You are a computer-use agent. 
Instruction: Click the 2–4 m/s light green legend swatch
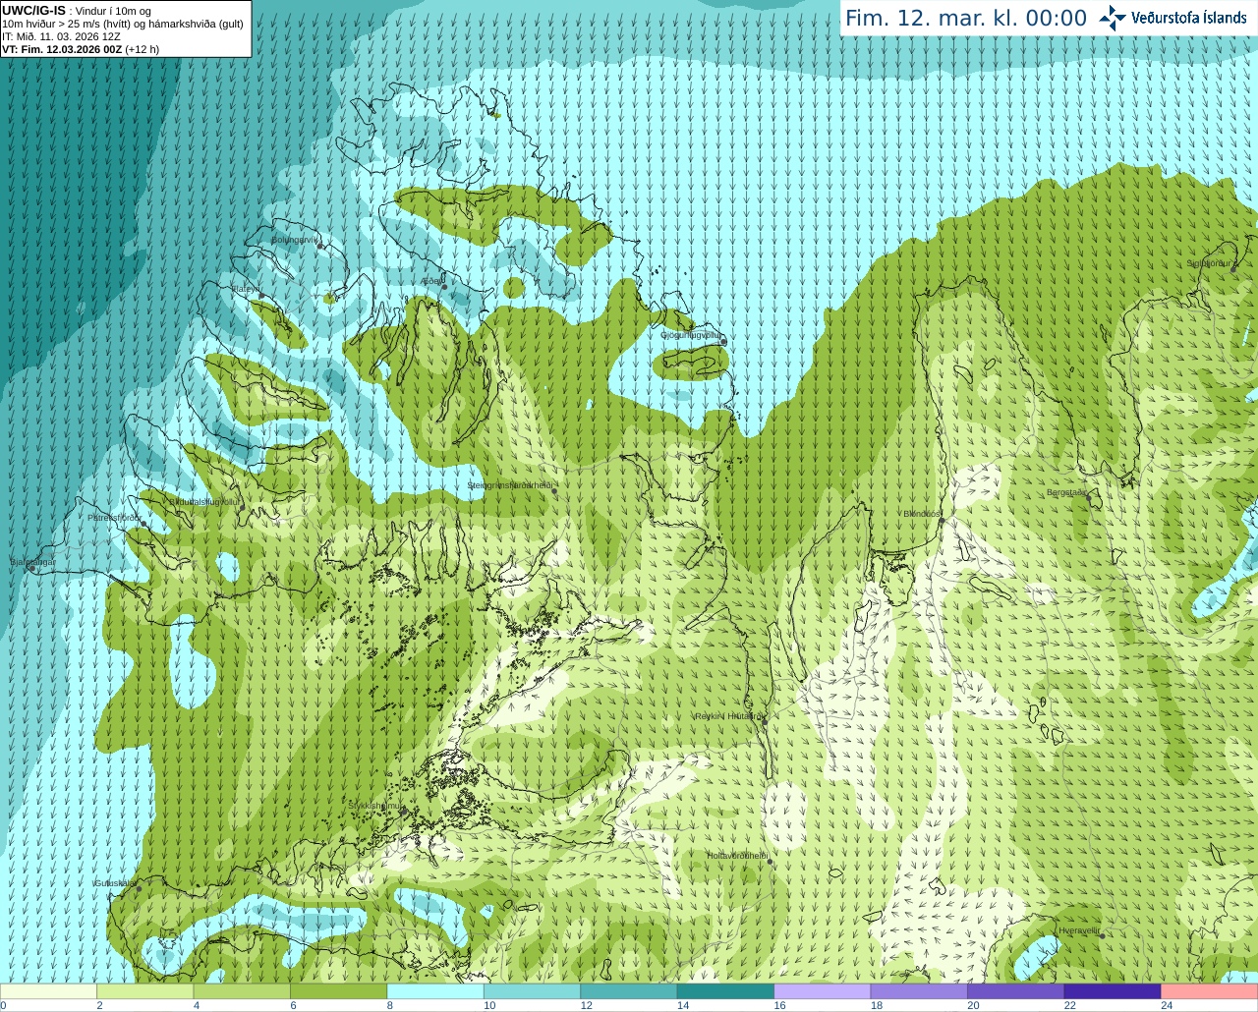pyautogui.click(x=145, y=991)
